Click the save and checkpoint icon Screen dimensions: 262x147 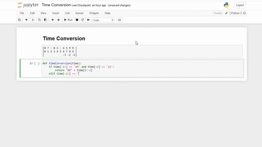[x=19, y=20]
